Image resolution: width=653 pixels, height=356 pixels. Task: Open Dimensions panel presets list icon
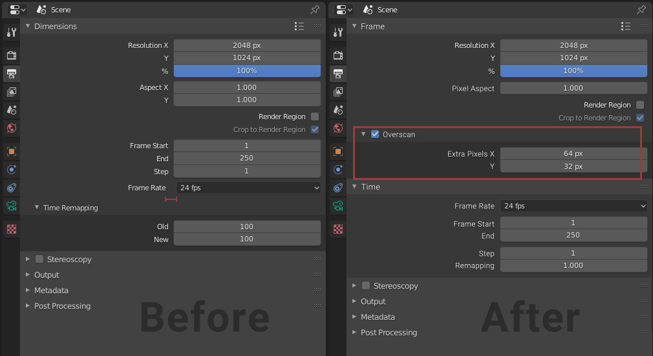click(299, 27)
